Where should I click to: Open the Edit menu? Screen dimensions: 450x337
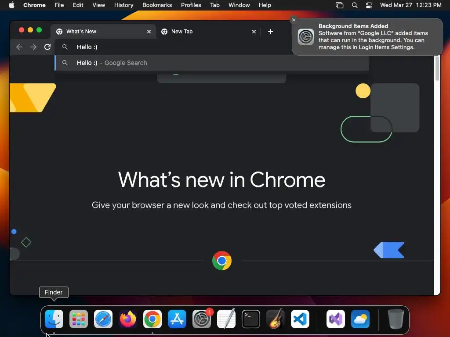coord(78,5)
